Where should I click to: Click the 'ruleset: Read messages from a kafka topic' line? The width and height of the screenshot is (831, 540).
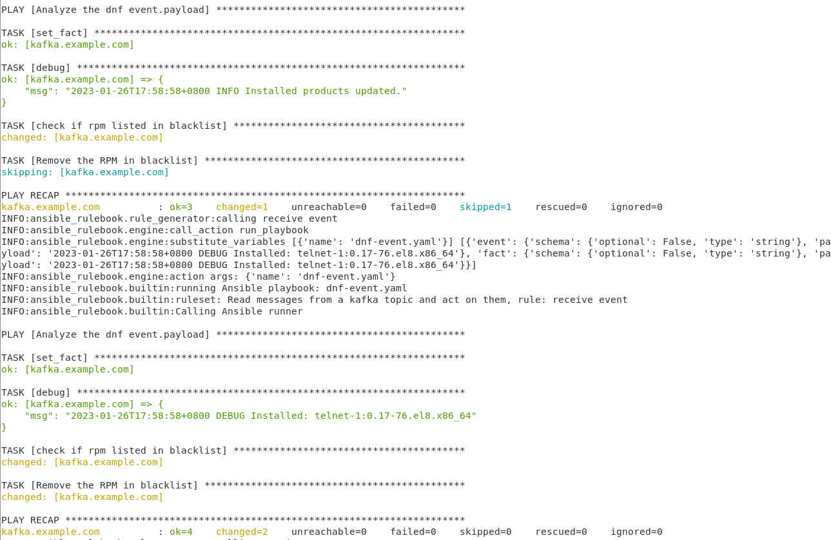pyautogui.click(x=314, y=300)
